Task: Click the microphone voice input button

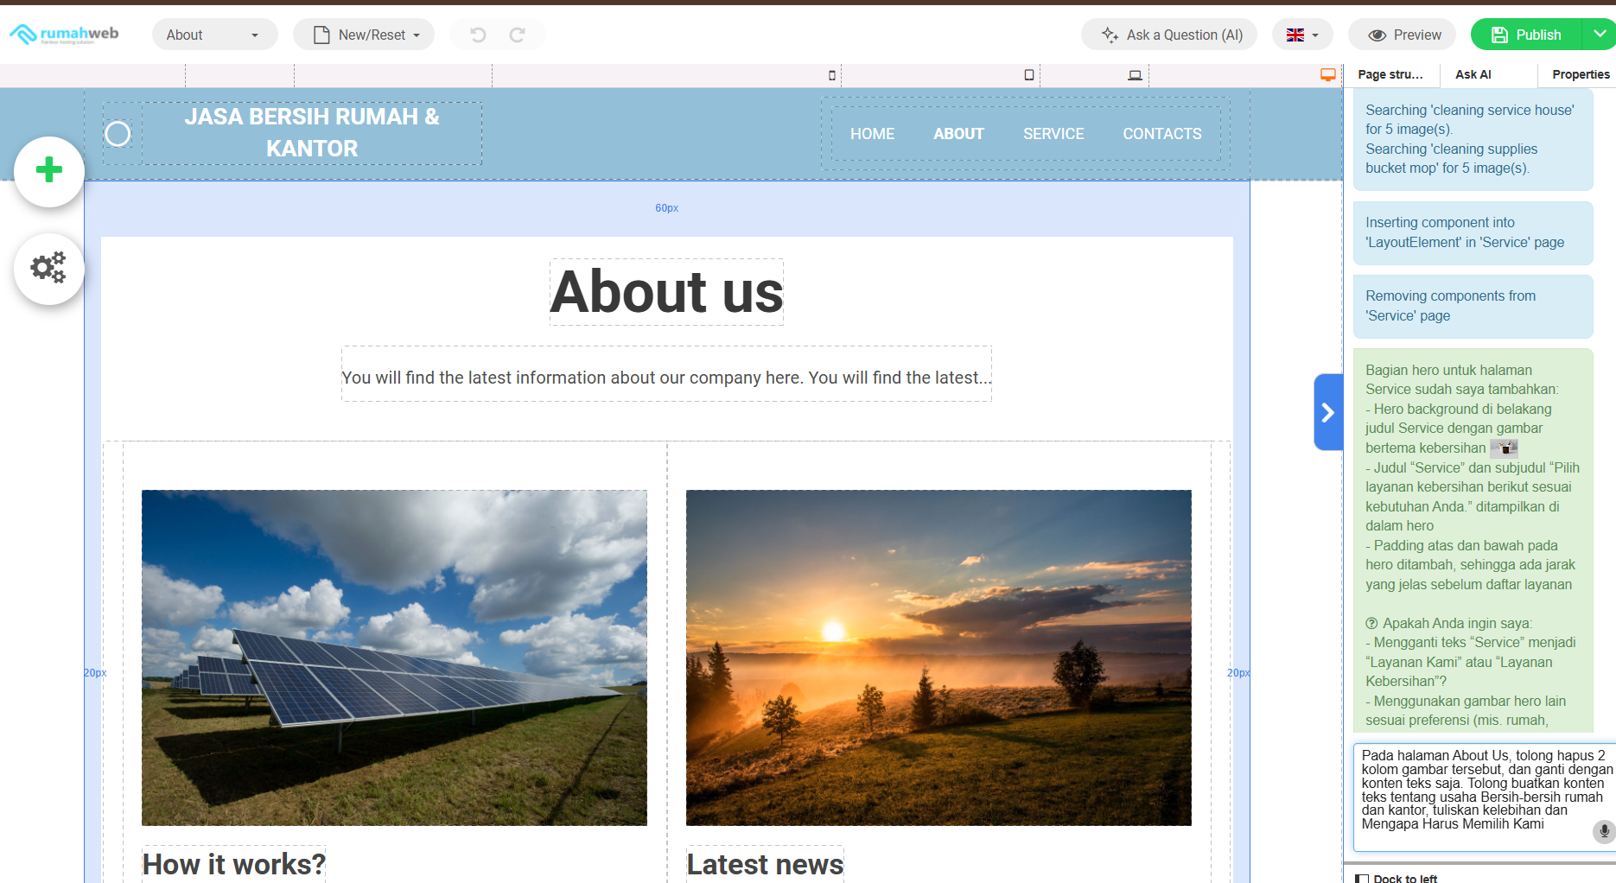Action: click(x=1603, y=831)
